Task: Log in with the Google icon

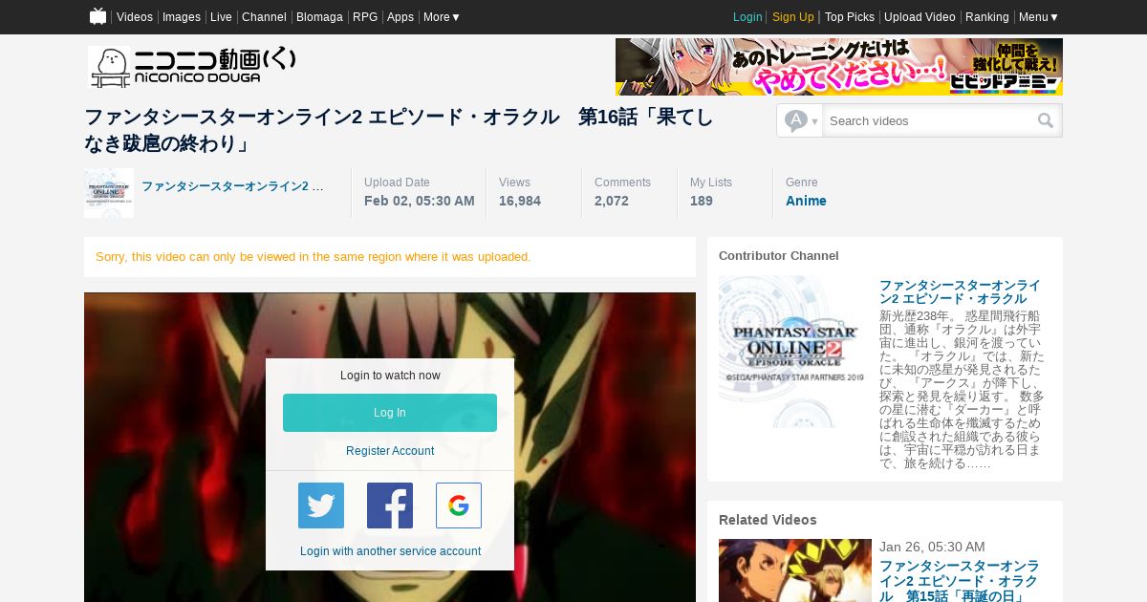Action: click(459, 505)
